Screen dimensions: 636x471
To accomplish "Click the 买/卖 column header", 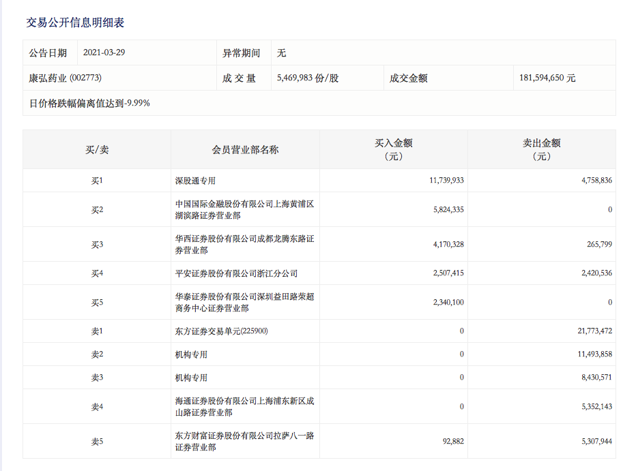I will point(97,150).
